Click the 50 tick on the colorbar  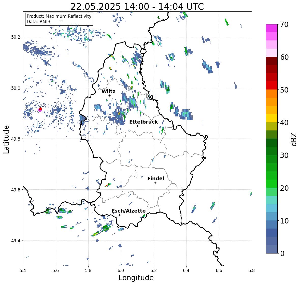[x=284, y=90]
